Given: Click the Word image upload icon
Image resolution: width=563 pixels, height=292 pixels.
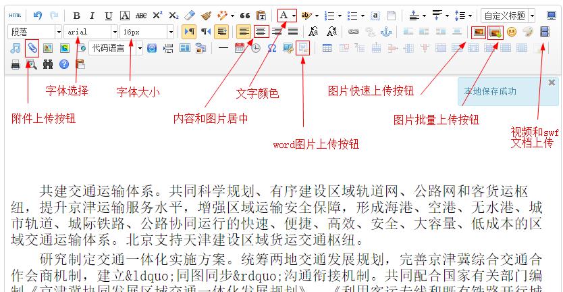Looking at the screenshot, I should pos(303,47).
